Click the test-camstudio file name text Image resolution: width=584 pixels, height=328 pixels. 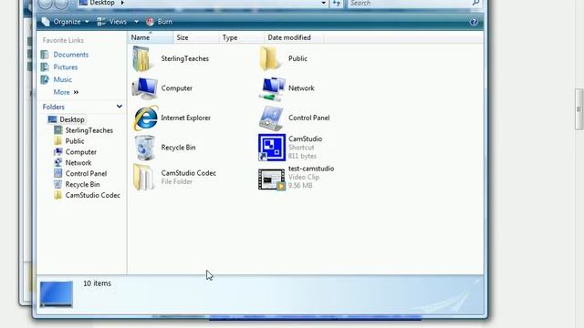tap(311, 169)
